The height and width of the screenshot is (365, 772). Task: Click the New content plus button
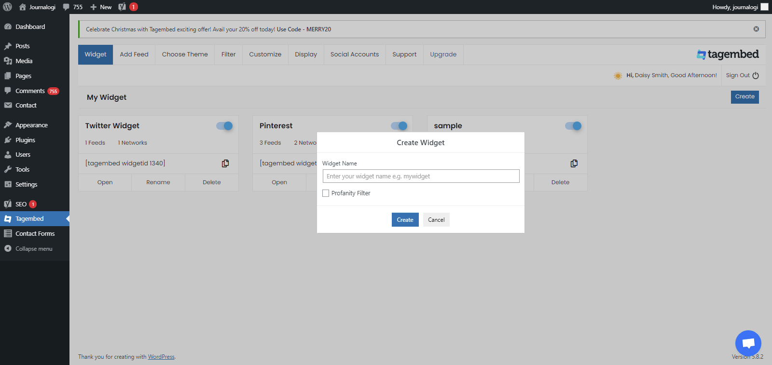[101, 7]
